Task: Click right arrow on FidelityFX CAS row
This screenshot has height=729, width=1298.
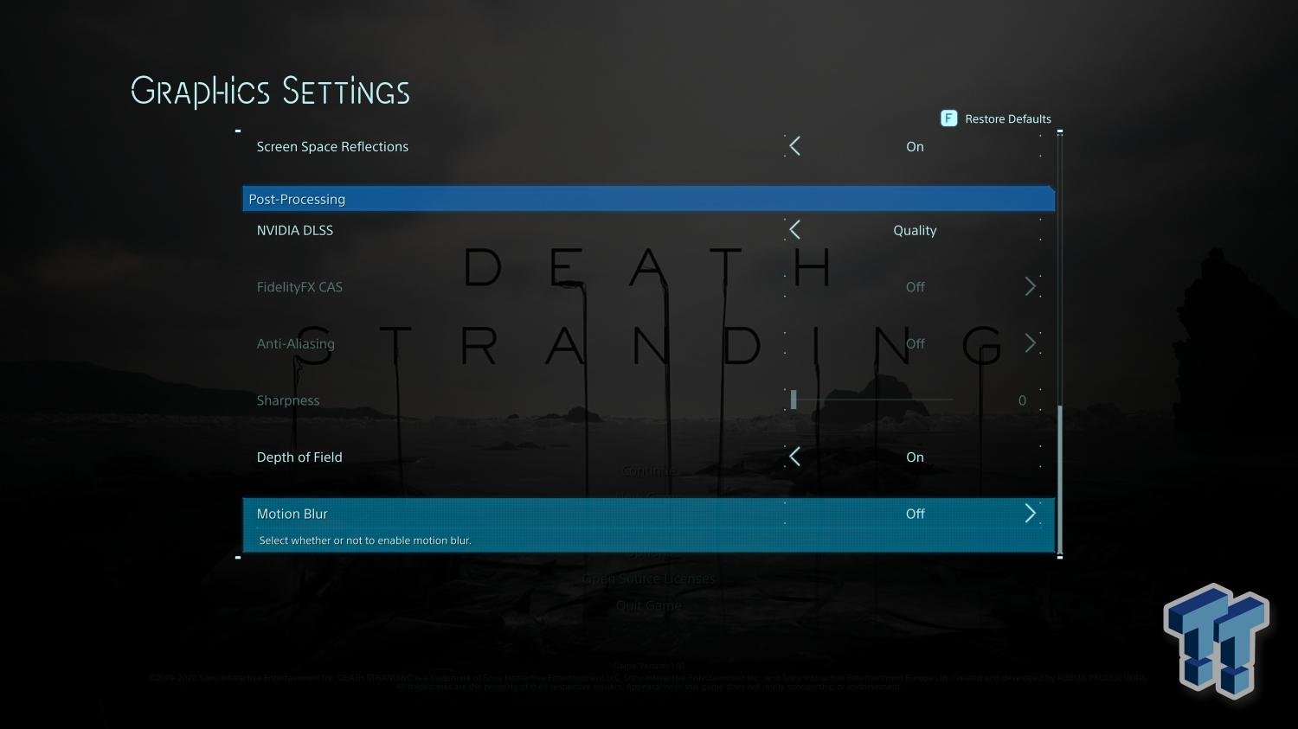Action: pyautogui.click(x=1030, y=287)
